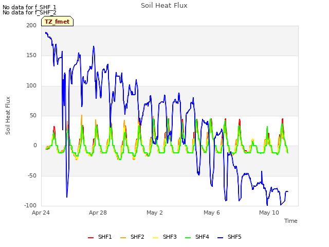Click the Time axis title
The width and height of the screenshot is (329, 247).
click(291, 221)
